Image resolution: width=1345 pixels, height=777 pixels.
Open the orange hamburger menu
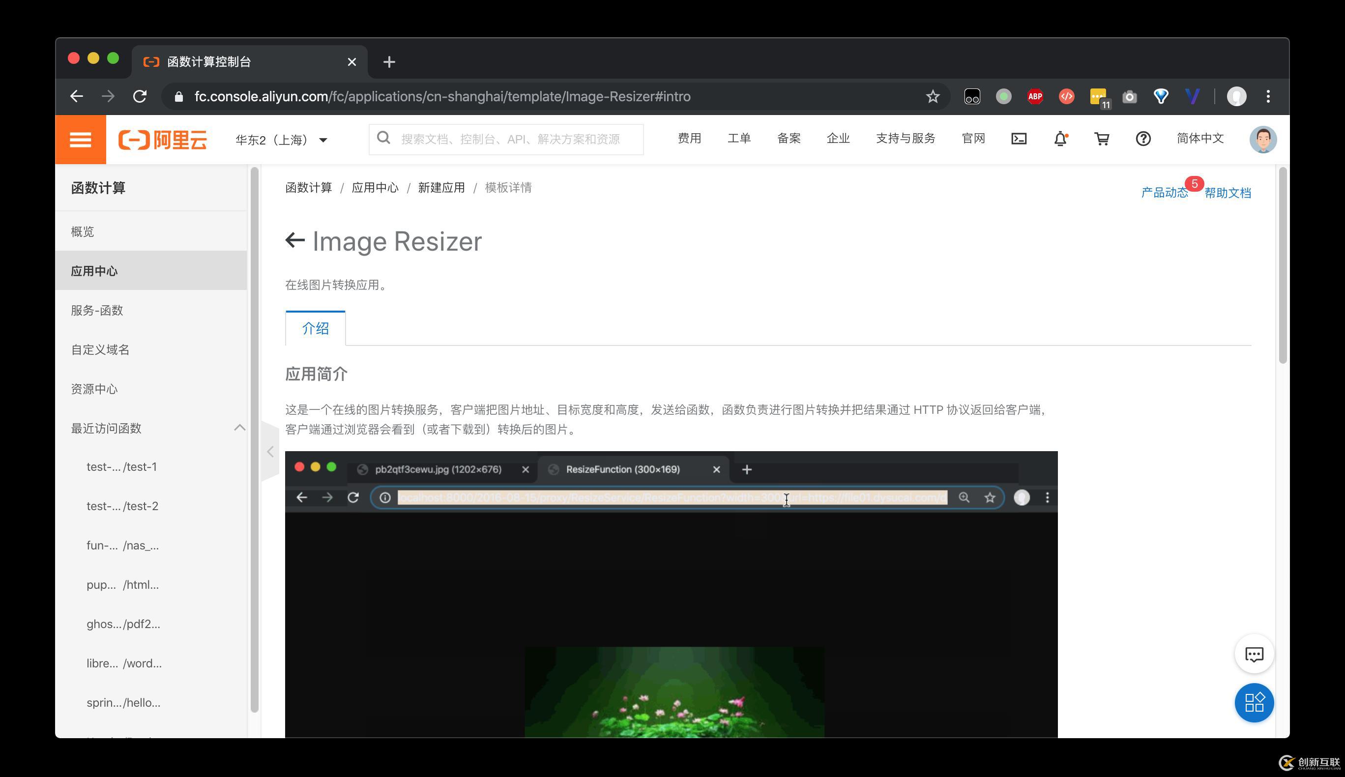[80, 139]
